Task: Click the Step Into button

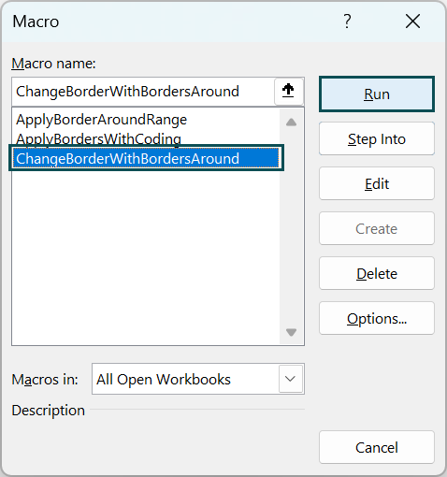Action: (377, 139)
